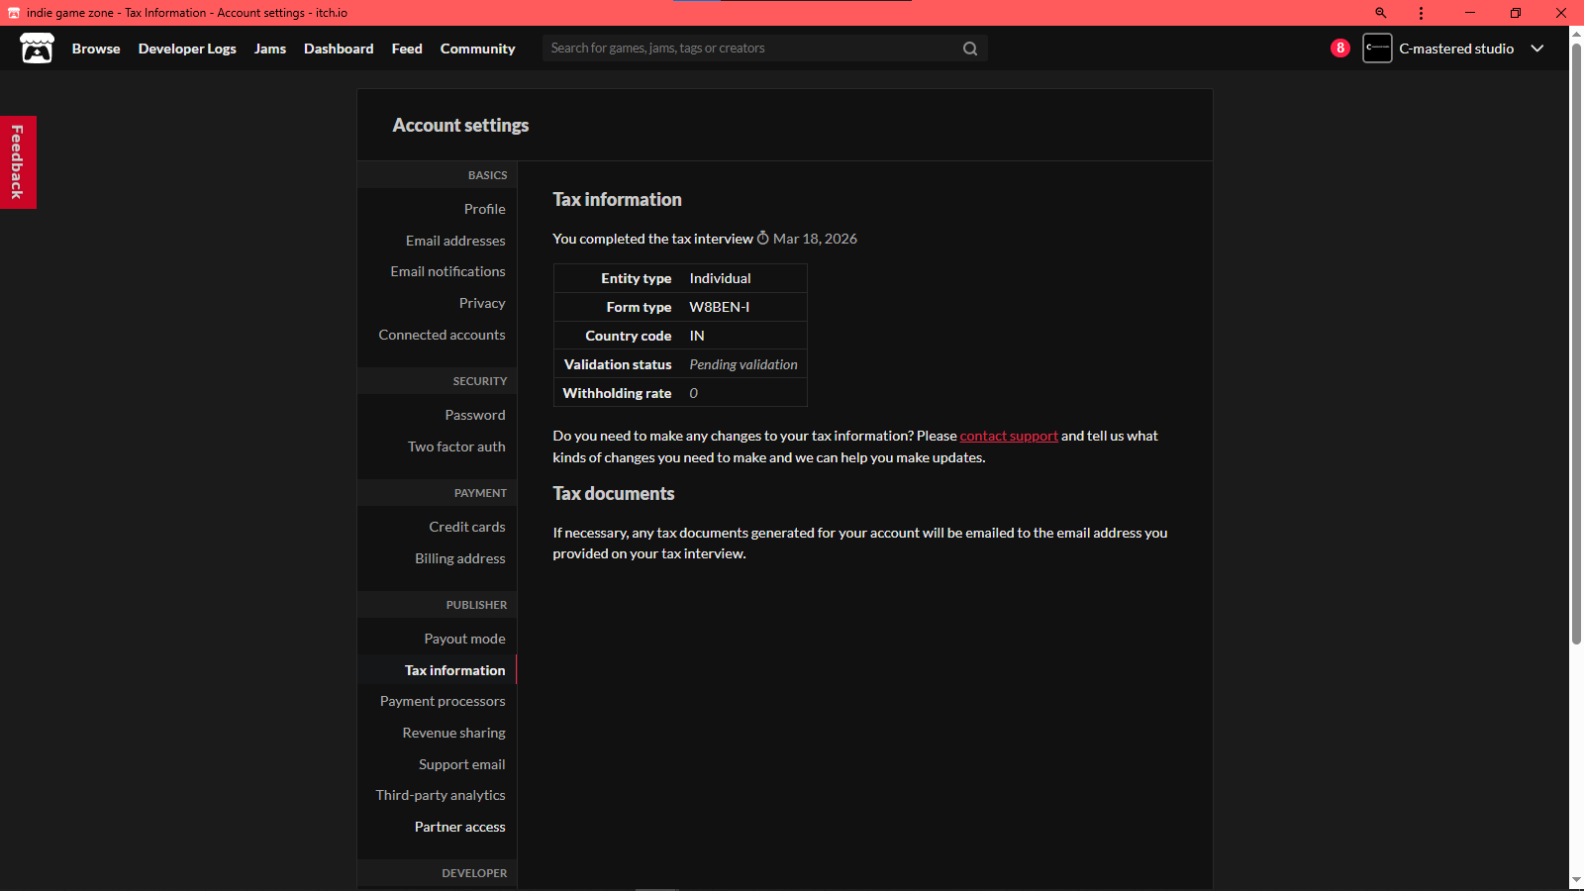Open the Jams page
Image resolution: width=1584 pixels, height=891 pixels.
[270, 49]
